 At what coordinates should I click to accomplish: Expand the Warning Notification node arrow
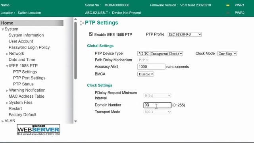click(7, 91)
